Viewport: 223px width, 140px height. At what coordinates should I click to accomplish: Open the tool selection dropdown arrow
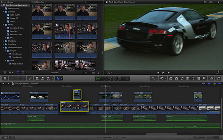(61, 79)
